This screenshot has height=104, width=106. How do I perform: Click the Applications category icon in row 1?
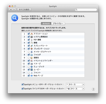click(32, 34)
